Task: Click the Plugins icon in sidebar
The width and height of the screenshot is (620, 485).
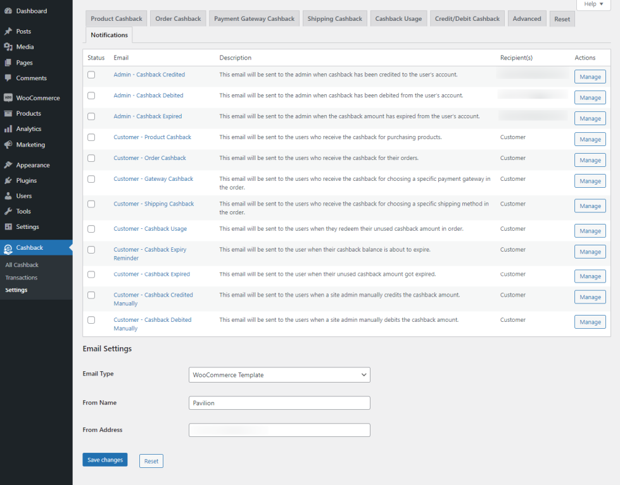Action: pyautogui.click(x=8, y=180)
